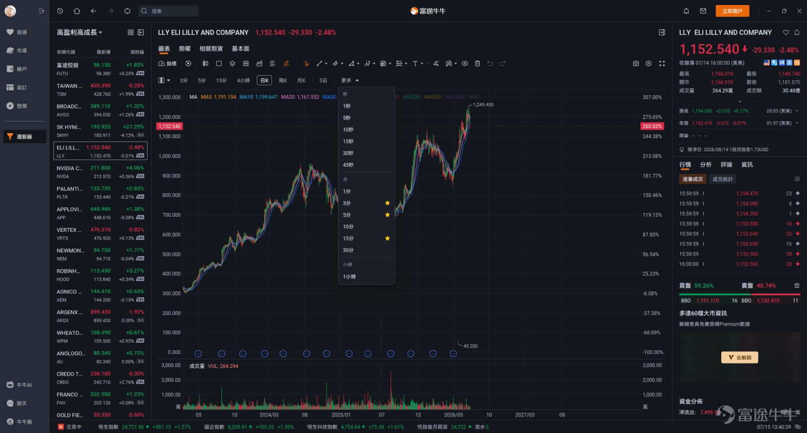Switch to the 相關期貨 related futures tab
The height and width of the screenshot is (433, 807).
point(211,49)
